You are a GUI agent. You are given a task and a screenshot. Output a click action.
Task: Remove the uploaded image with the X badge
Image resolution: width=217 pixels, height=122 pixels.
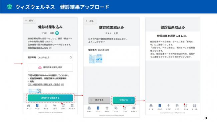(x=40, y=90)
